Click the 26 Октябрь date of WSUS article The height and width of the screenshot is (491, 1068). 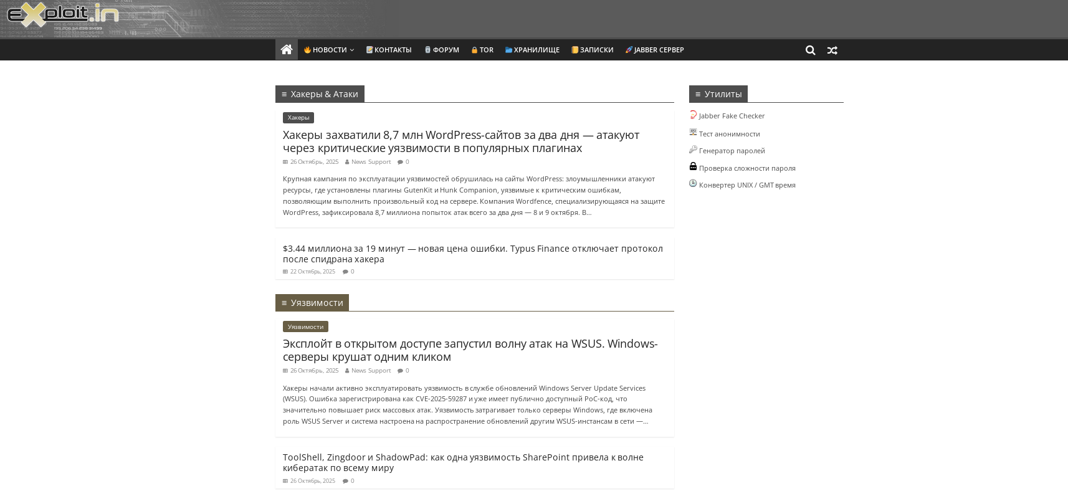pos(314,371)
